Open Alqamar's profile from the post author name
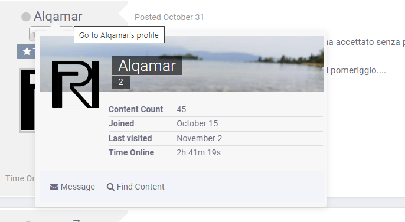405x222 pixels. tap(58, 17)
